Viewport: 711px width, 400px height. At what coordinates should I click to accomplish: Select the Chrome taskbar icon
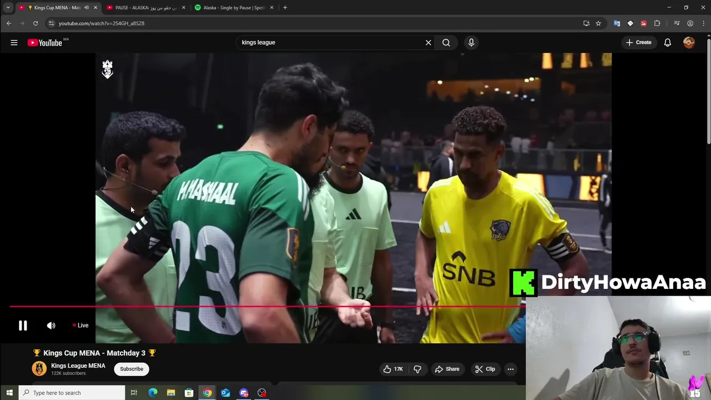tap(207, 393)
